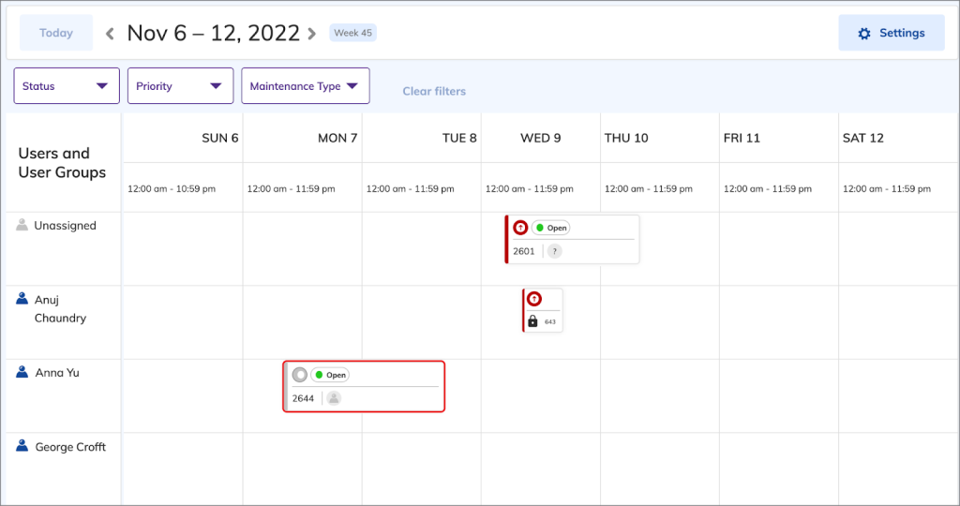Click the question mark icon on order 2601
This screenshot has height=506, width=960.
click(x=555, y=251)
